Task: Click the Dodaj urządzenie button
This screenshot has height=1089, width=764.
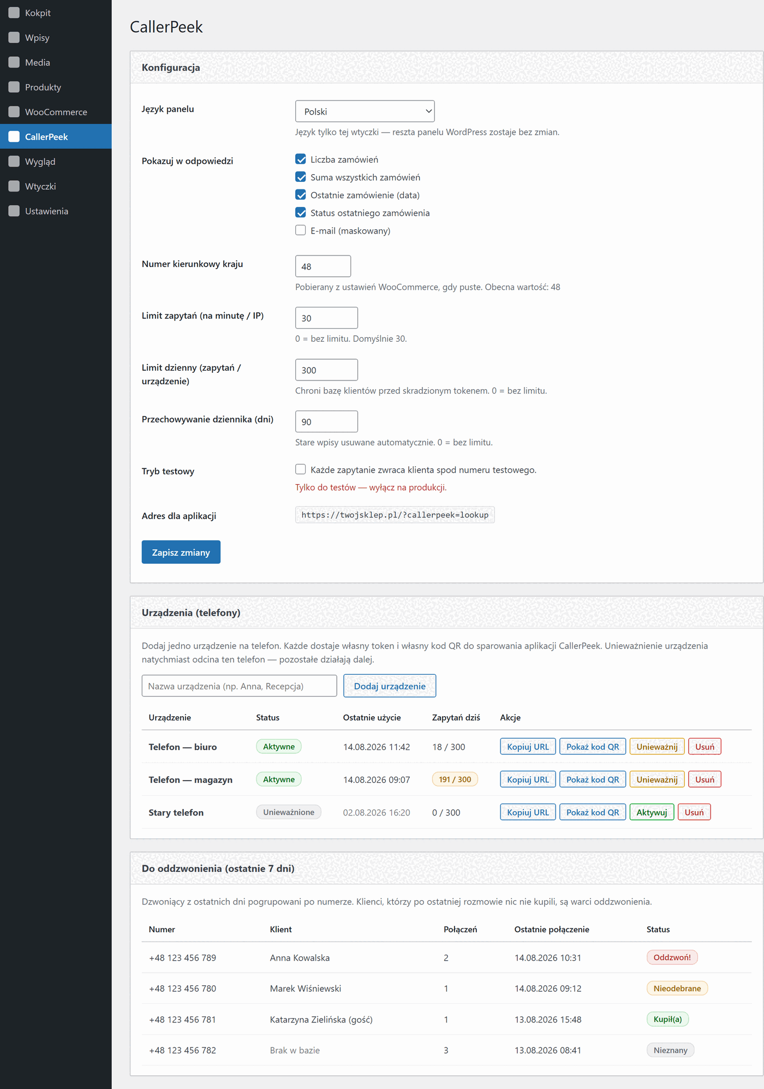Action: 390,686
